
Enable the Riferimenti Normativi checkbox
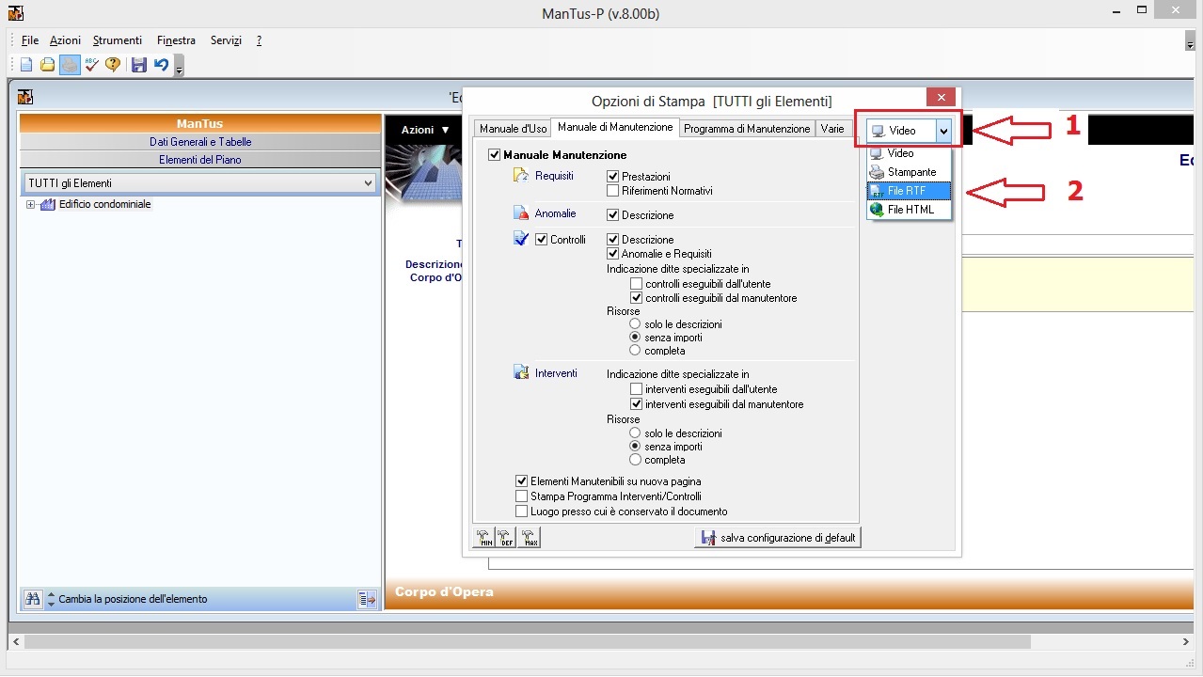(613, 191)
